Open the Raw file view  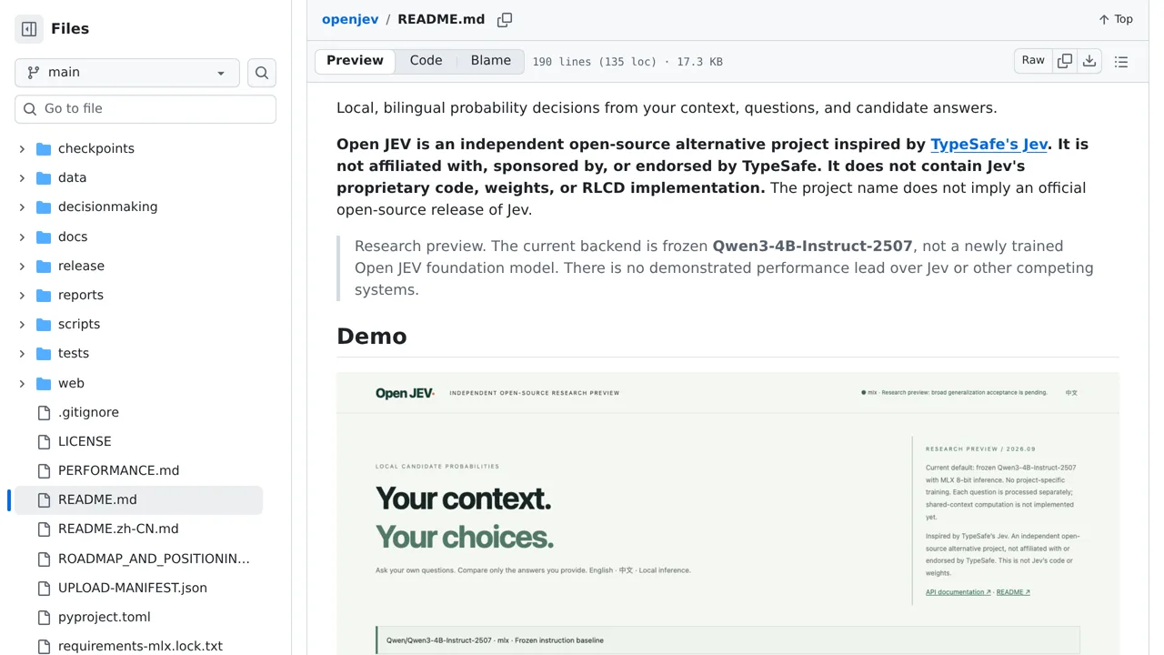point(1033,61)
